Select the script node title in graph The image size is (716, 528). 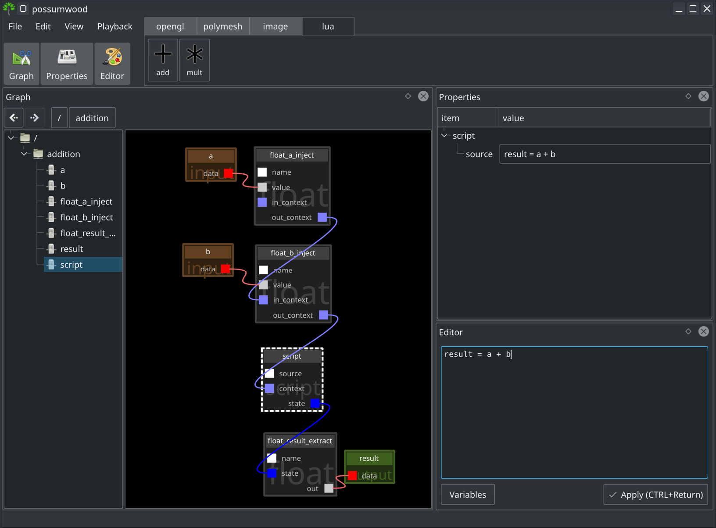292,356
